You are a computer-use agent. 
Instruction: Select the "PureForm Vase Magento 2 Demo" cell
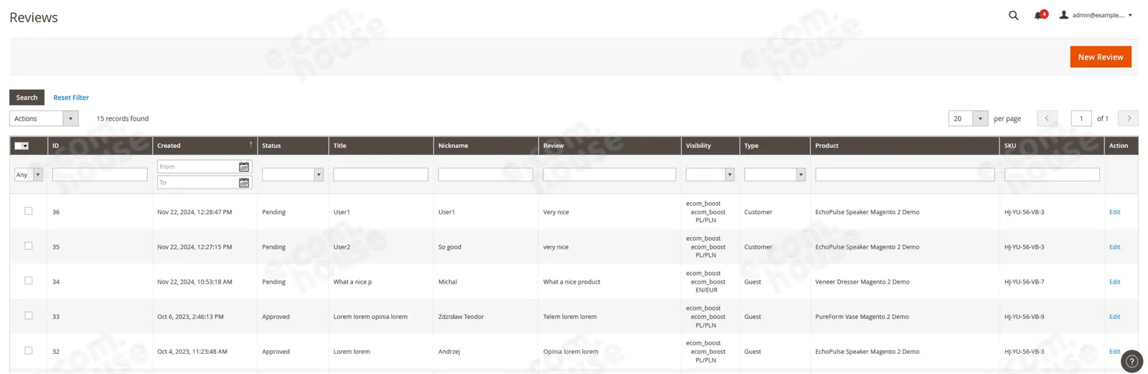point(862,317)
